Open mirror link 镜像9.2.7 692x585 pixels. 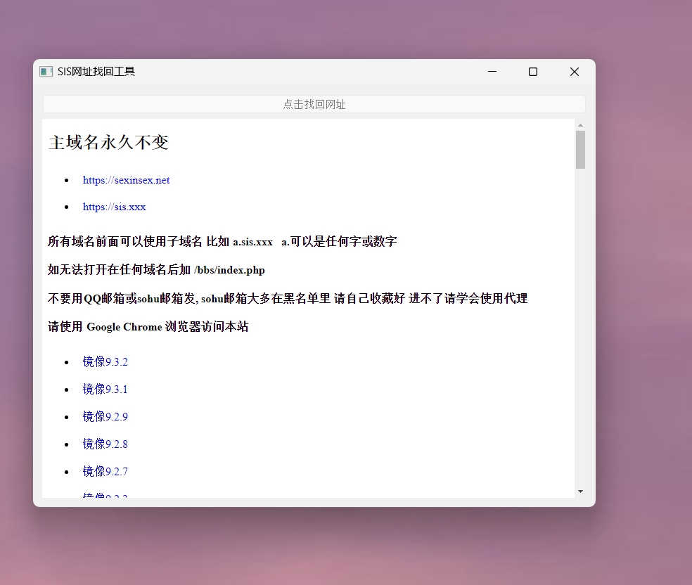click(x=105, y=471)
